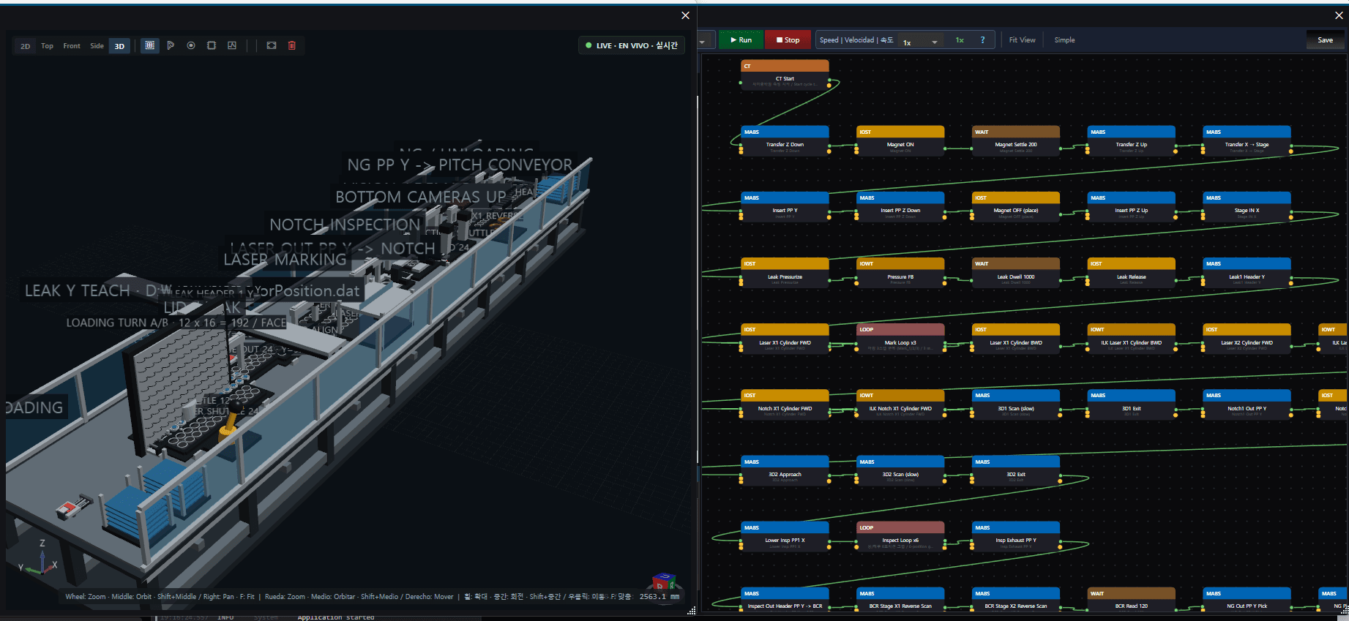Click the chip-shaped icon in viewer toolbar
This screenshot has width=1349, height=621.
point(212,45)
